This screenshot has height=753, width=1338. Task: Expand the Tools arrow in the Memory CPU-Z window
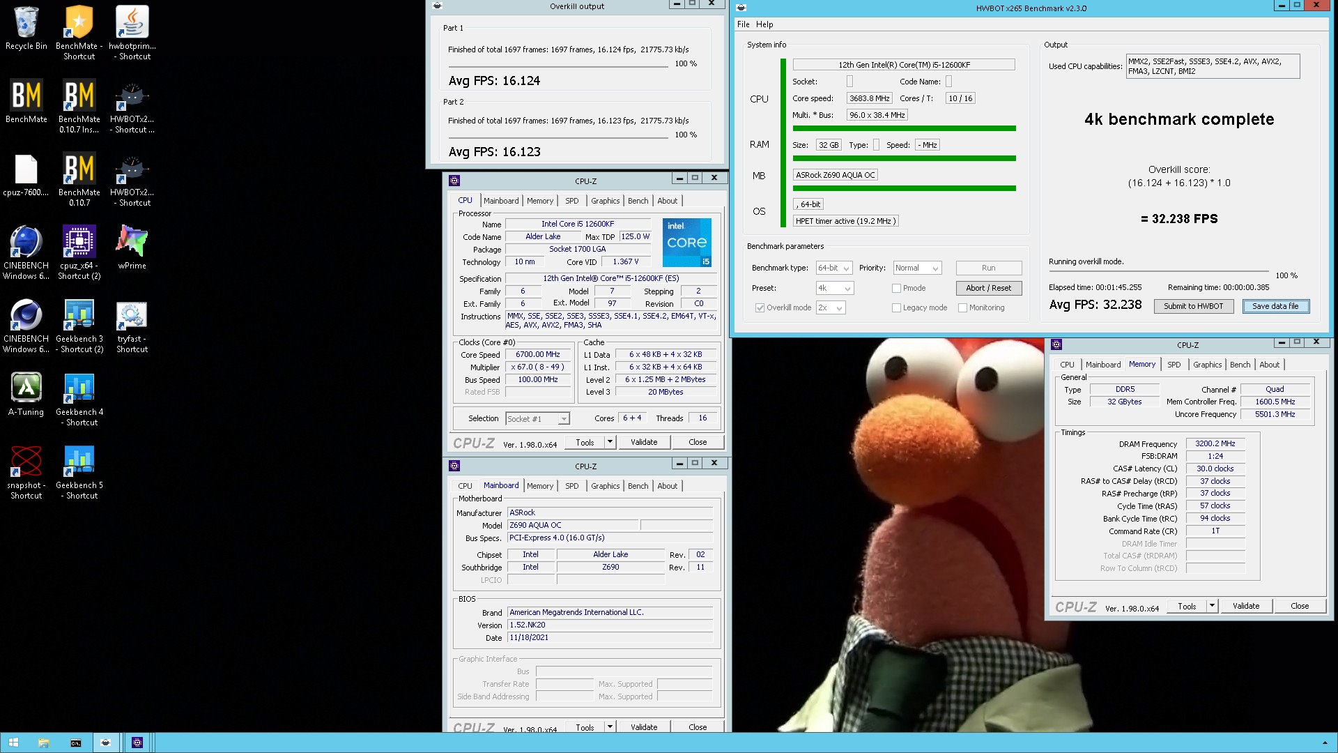coord(1212,606)
